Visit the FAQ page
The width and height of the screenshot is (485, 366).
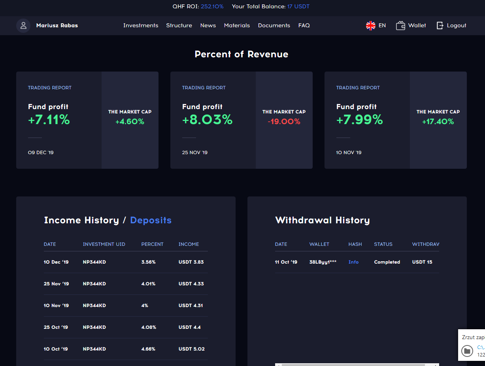pyautogui.click(x=304, y=26)
